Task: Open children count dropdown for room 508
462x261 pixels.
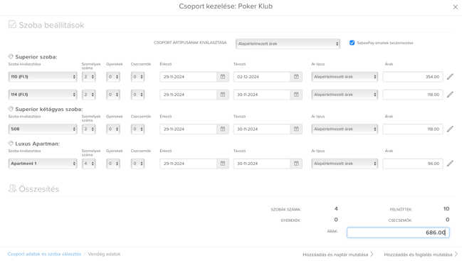Action: (113, 129)
